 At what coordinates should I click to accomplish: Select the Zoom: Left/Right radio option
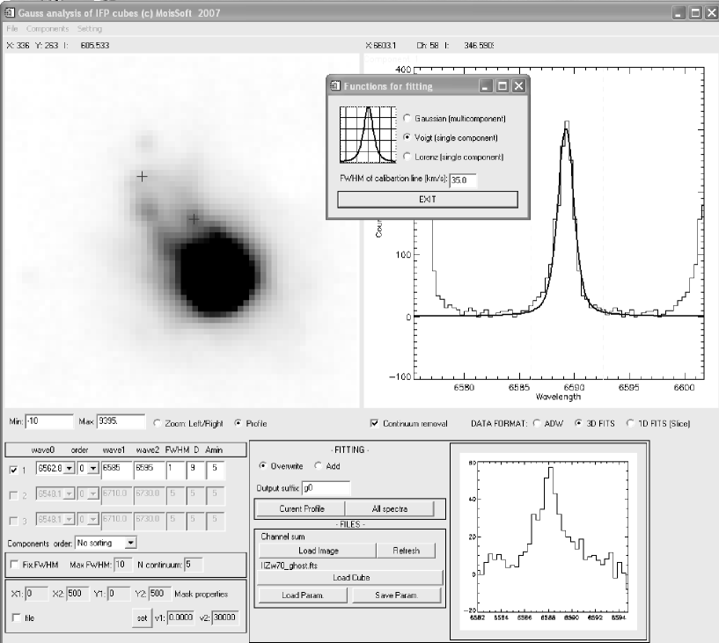click(x=157, y=423)
